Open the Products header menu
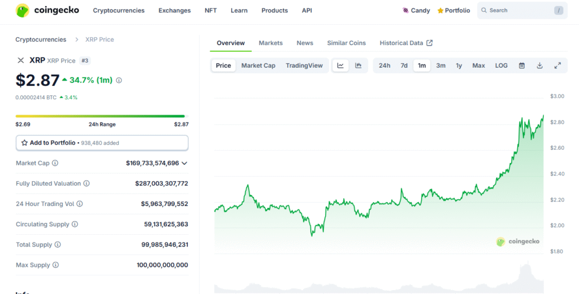Viewport: 579px width, 294px height. pos(274,10)
